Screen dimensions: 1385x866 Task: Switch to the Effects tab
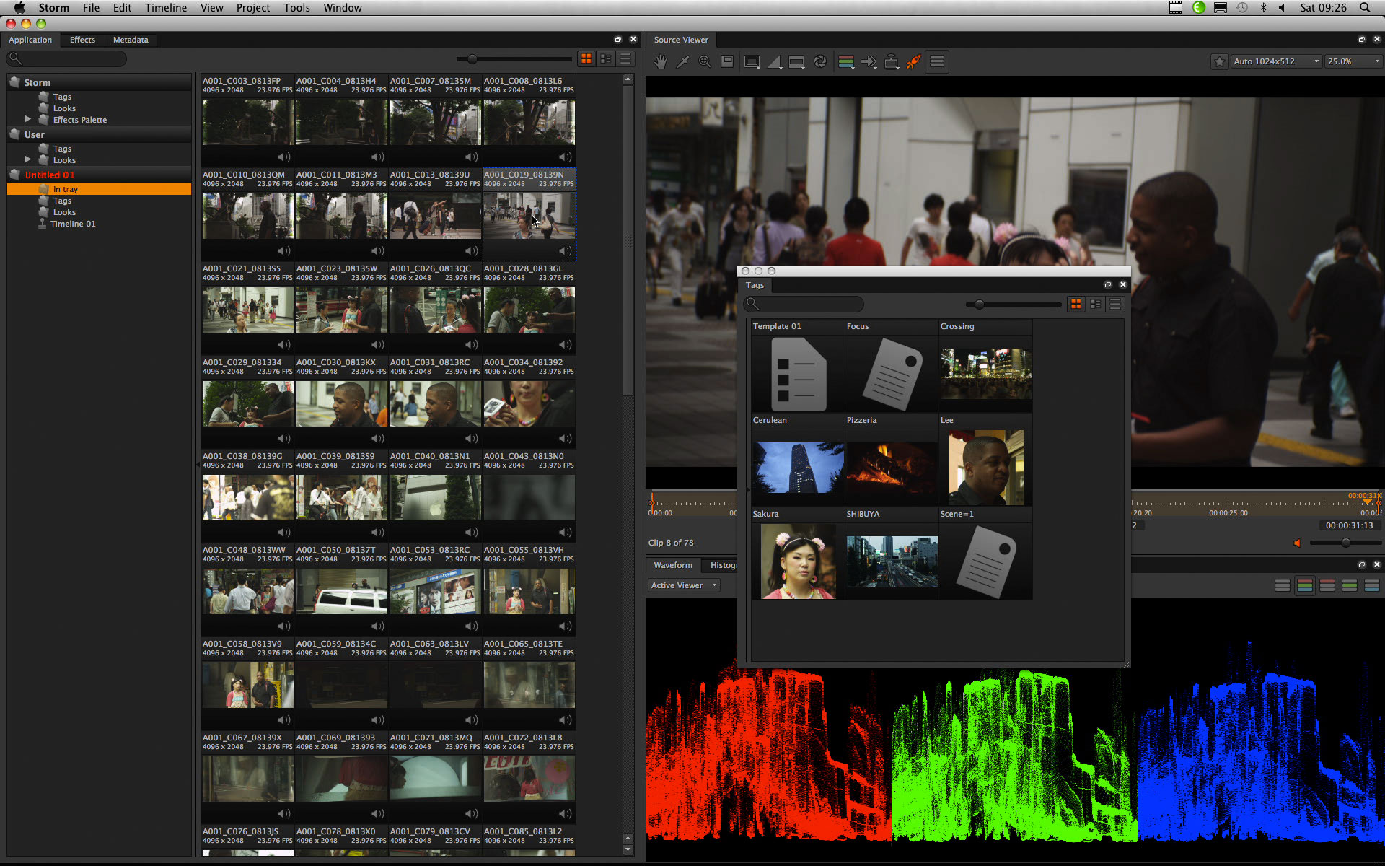tap(82, 40)
